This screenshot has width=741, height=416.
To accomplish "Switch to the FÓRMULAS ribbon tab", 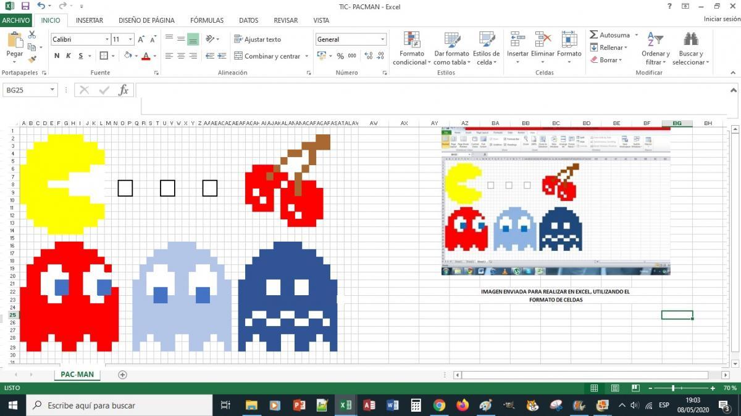I will coord(207,20).
